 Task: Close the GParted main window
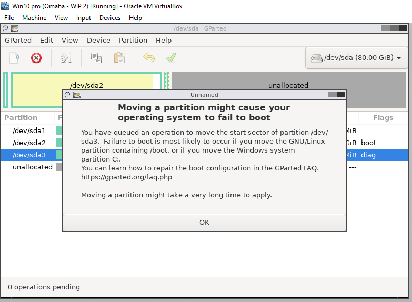[404, 28]
